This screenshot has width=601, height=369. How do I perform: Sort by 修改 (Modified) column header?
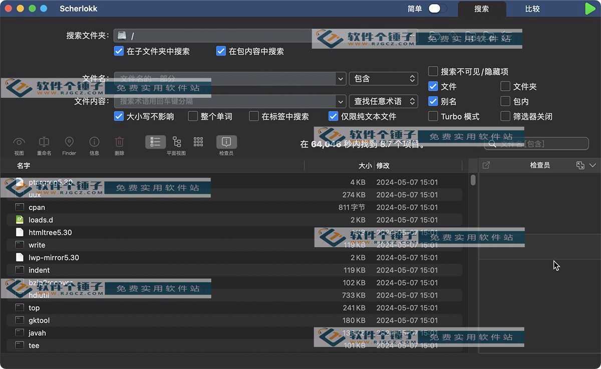(x=383, y=165)
